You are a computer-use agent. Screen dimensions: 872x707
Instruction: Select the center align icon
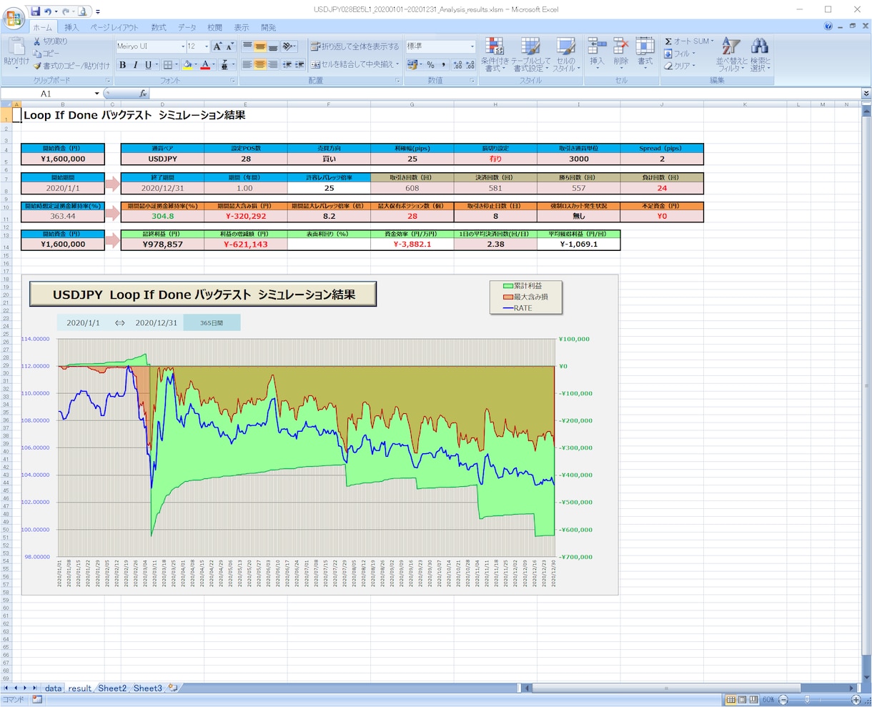pyautogui.click(x=260, y=64)
